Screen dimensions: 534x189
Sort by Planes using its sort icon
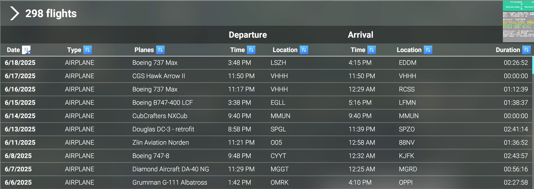tap(160, 50)
